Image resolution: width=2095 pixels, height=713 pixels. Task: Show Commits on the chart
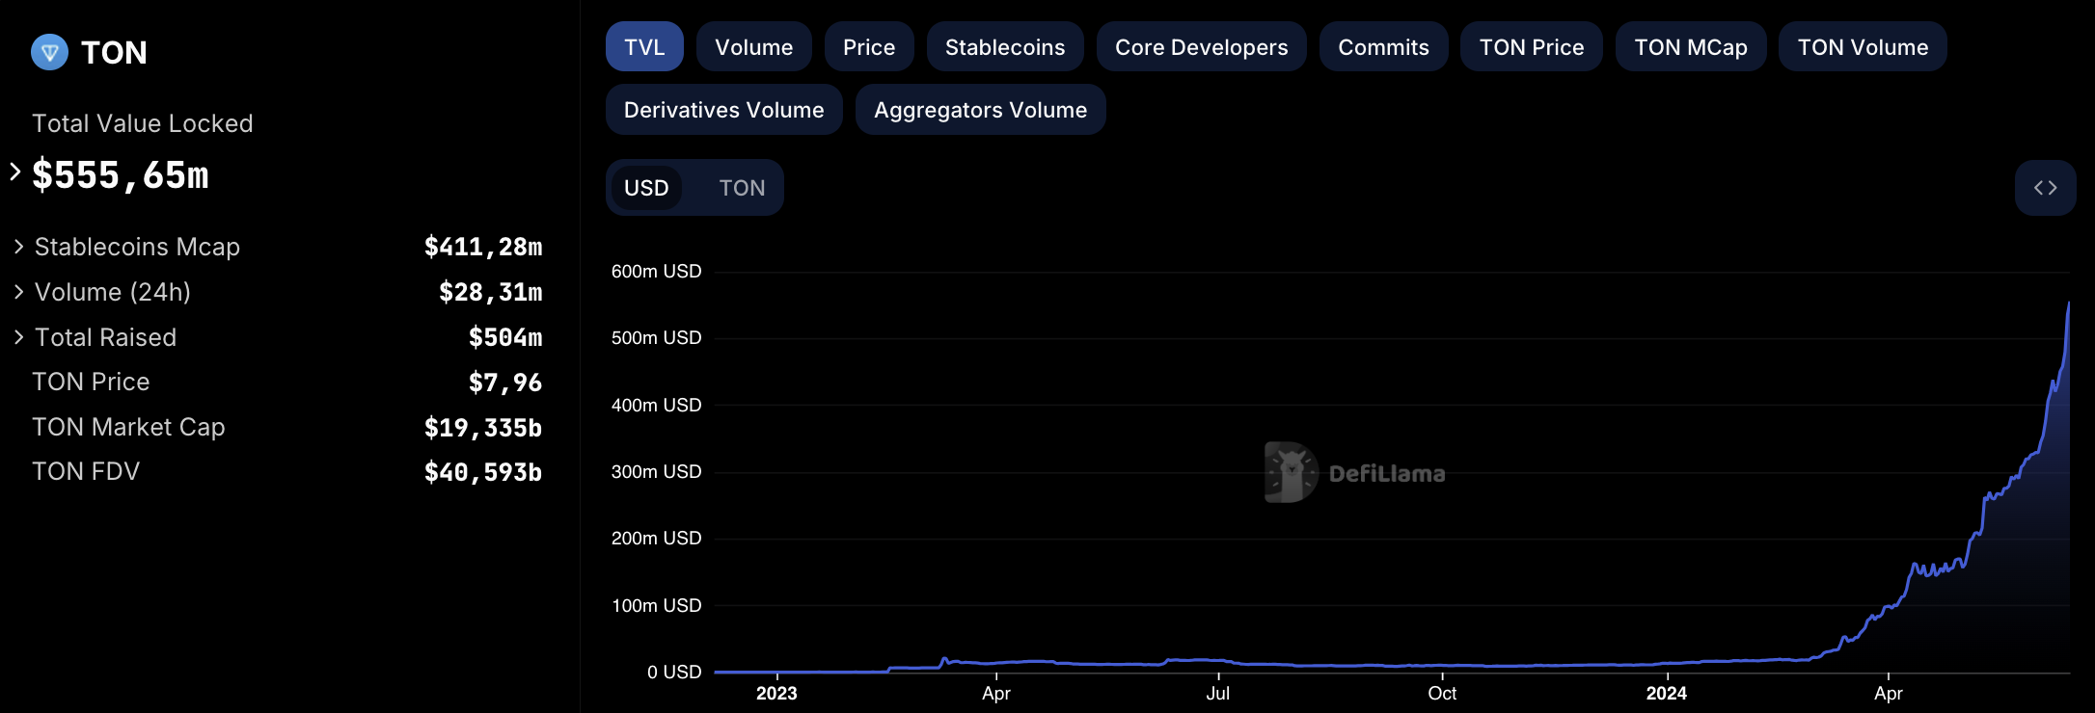[1384, 47]
